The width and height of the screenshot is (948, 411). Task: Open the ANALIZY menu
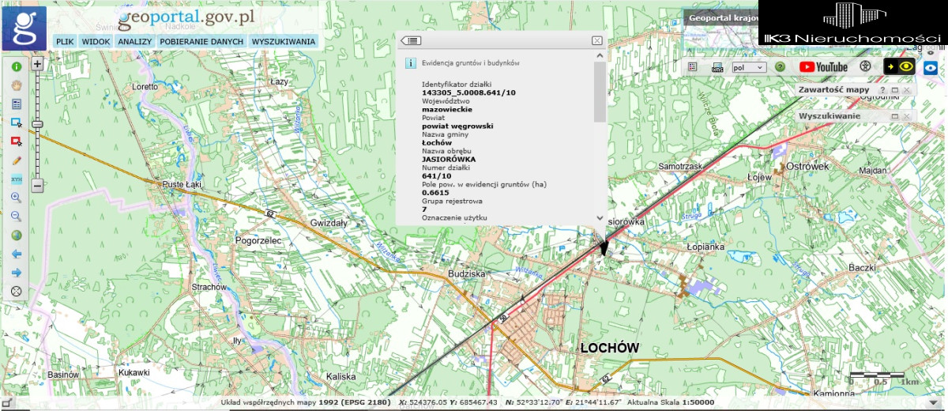(134, 41)
